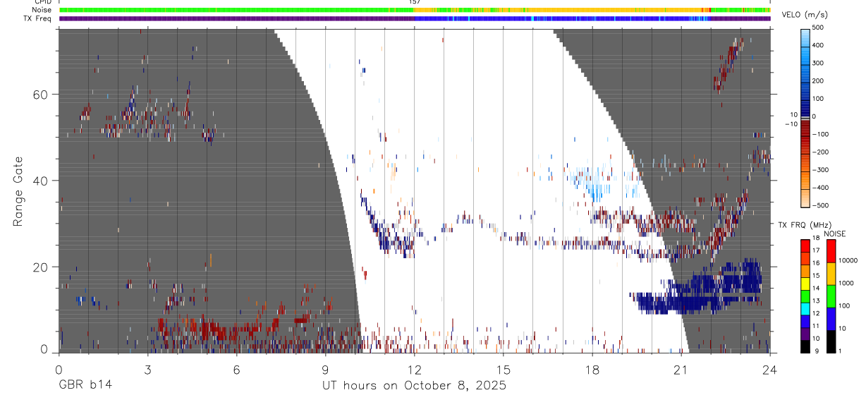This screenshot has height=400, width=866.
Task: Pick the yellow 14–15 MHz frequency swatch
Action: pyautogui.click(x=805, y=283)
